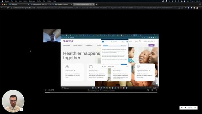Open the Apple menu
The height and width of the screenshot is (114, 202).
point(2,1)
